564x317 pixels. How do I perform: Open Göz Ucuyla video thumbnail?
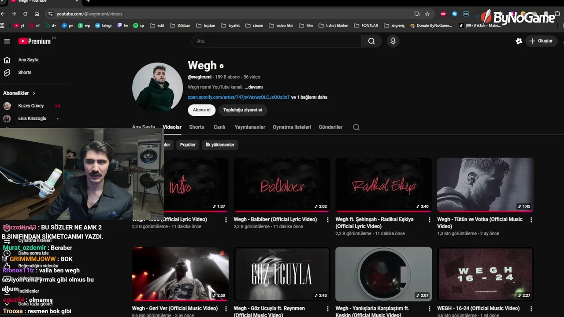pyautogui.click(x=282, y=274)
